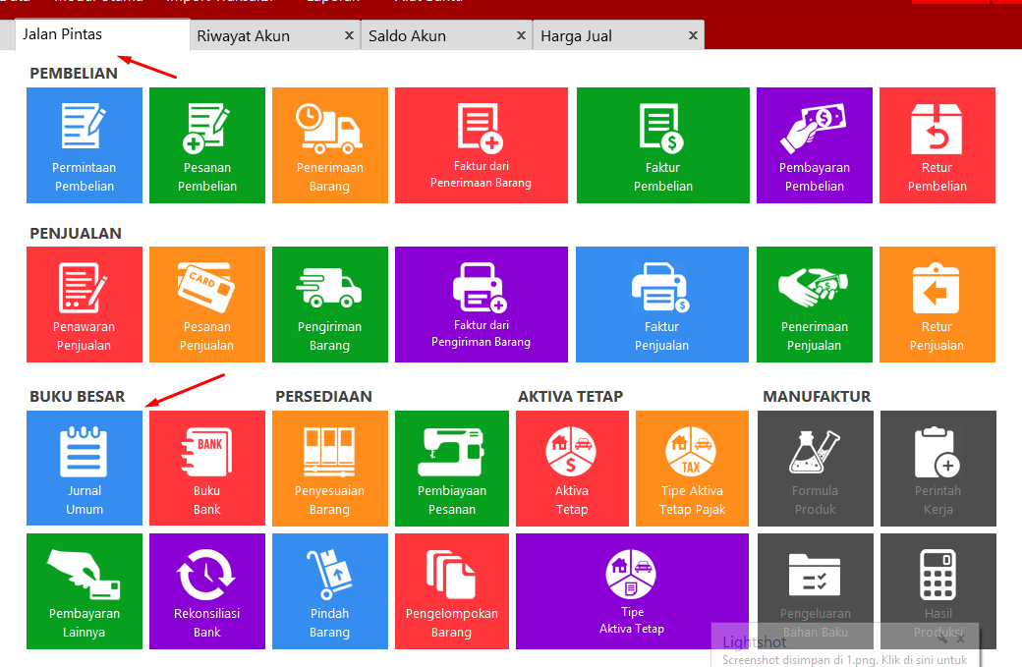Switch to the Riwayat Akun tab

click(x=244, y=36)
